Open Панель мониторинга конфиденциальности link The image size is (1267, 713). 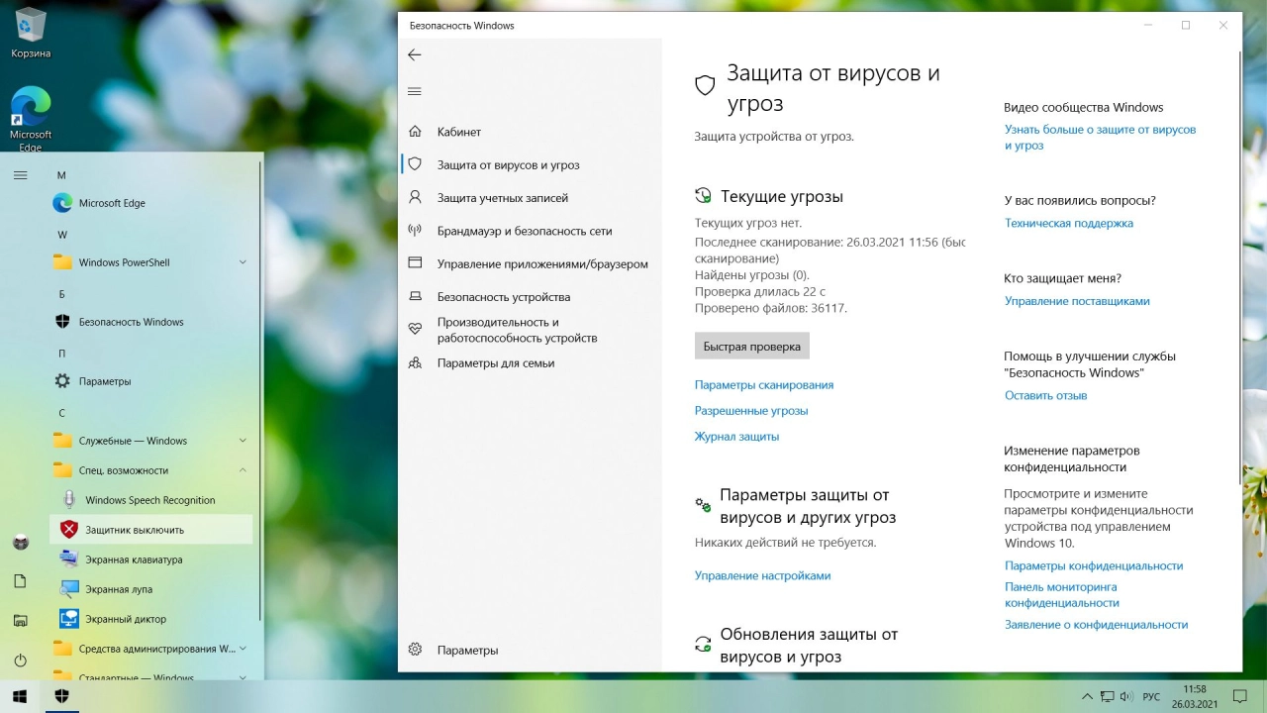[1062, 594]
